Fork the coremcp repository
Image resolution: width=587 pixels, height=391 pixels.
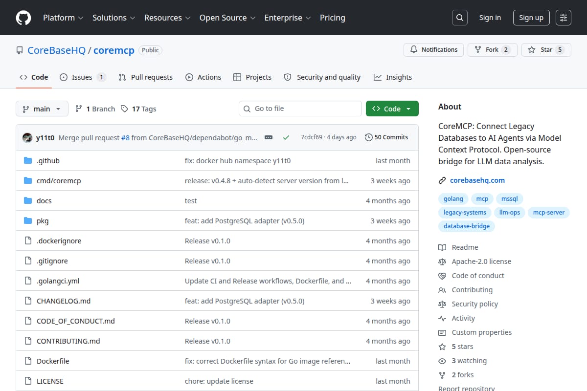tap(492, 49)
